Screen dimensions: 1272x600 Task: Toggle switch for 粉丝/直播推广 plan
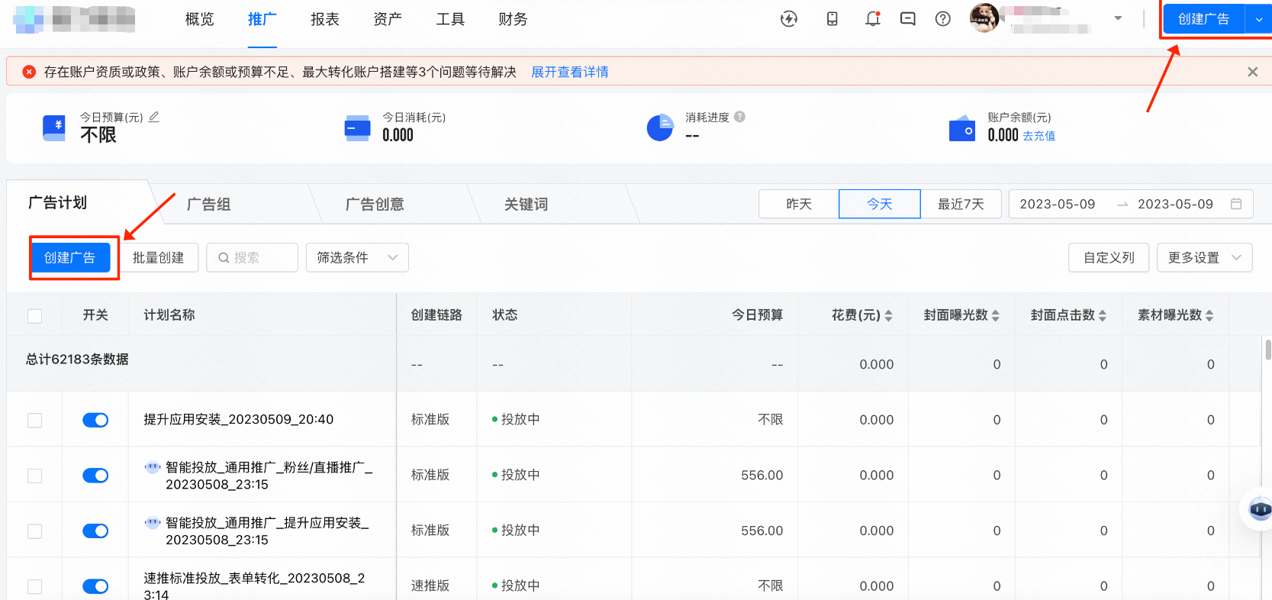95,476
